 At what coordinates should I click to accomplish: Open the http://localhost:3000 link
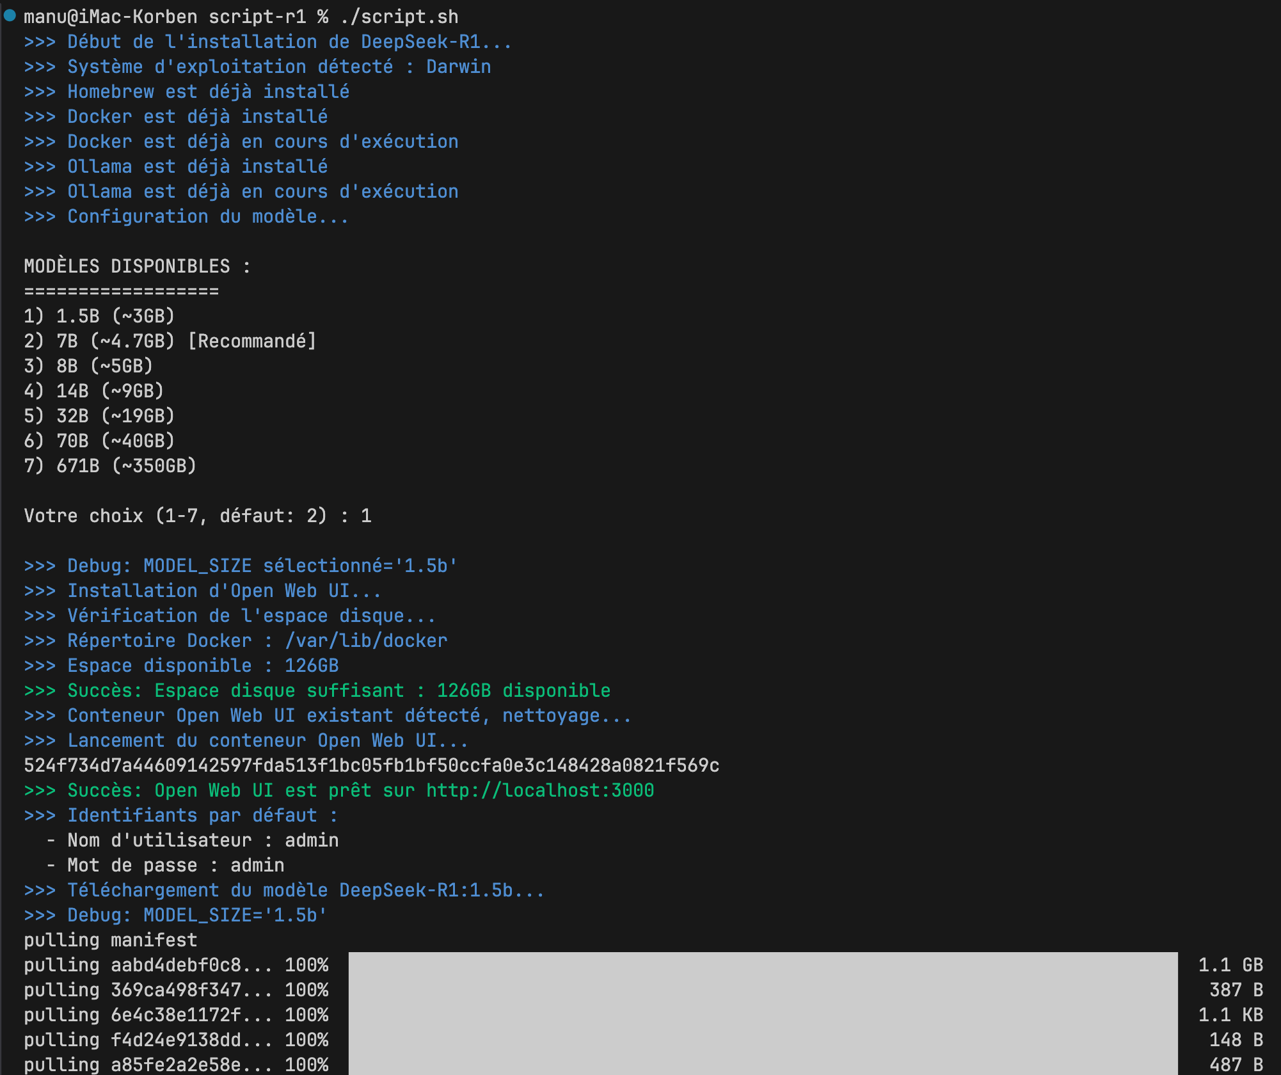540,790
